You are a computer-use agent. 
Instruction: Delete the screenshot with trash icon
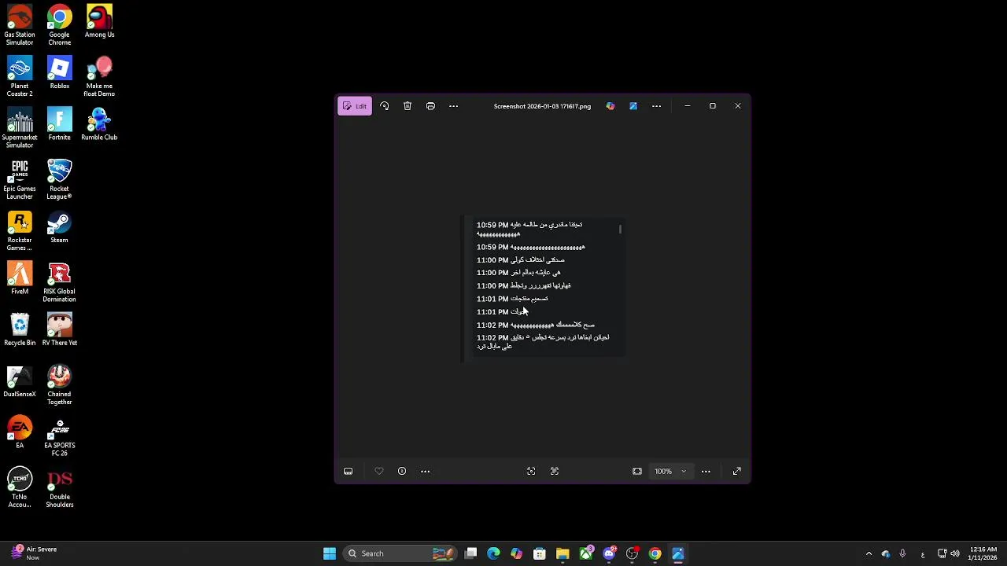(x=408, y=106)
